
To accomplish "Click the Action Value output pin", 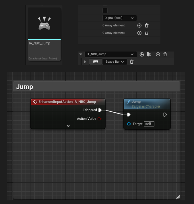I will tap(99, 119).
